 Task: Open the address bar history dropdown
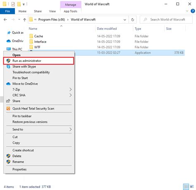125,20
